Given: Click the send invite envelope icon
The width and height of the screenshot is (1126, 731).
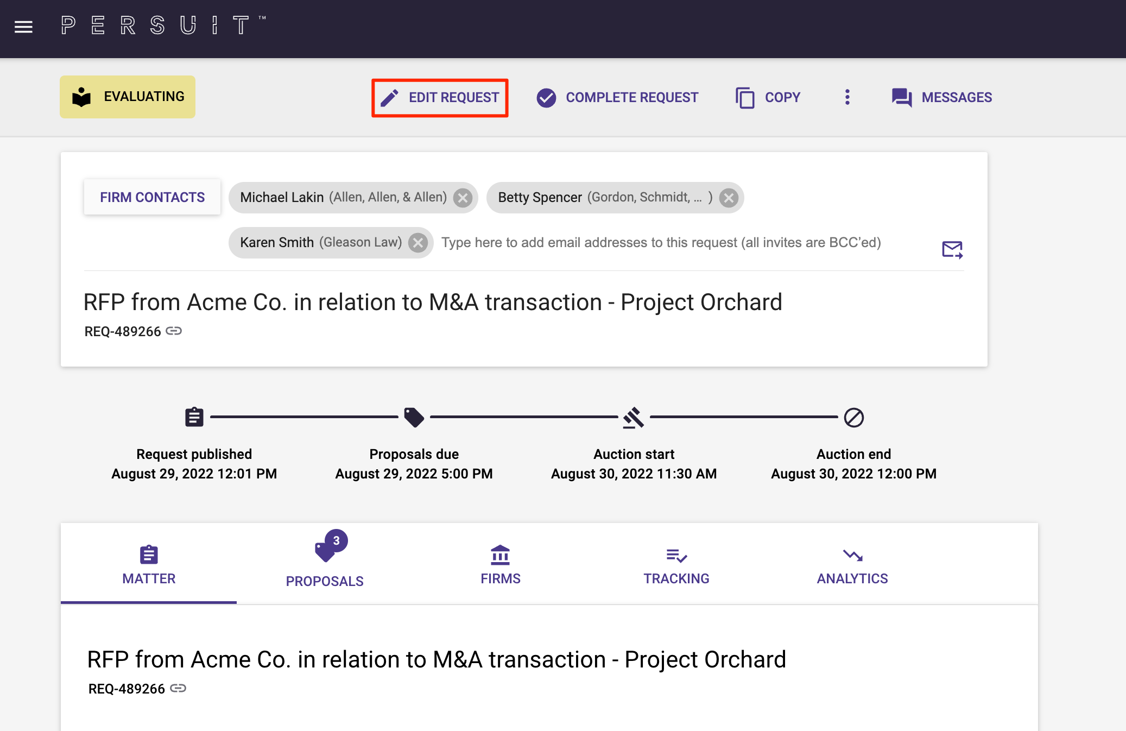Looking at the screenshot, I should (952, 250).
